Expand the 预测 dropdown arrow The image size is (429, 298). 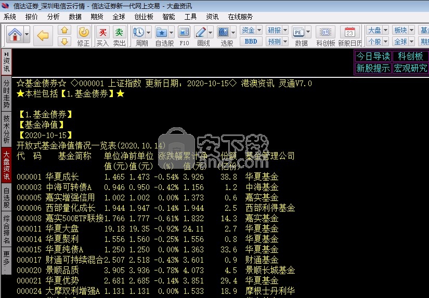click(285, 42)
